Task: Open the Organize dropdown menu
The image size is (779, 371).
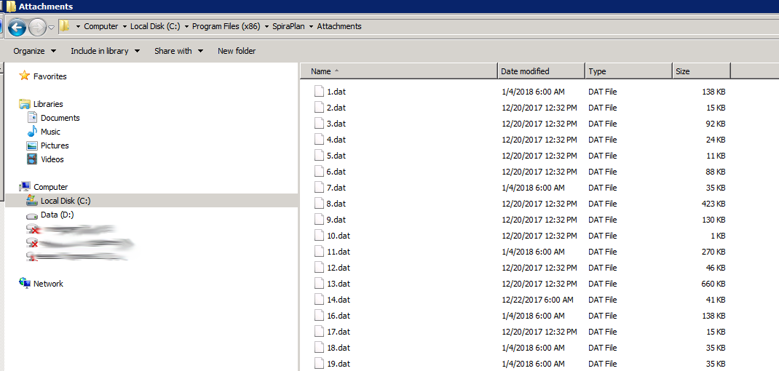Action: (33, 51)
